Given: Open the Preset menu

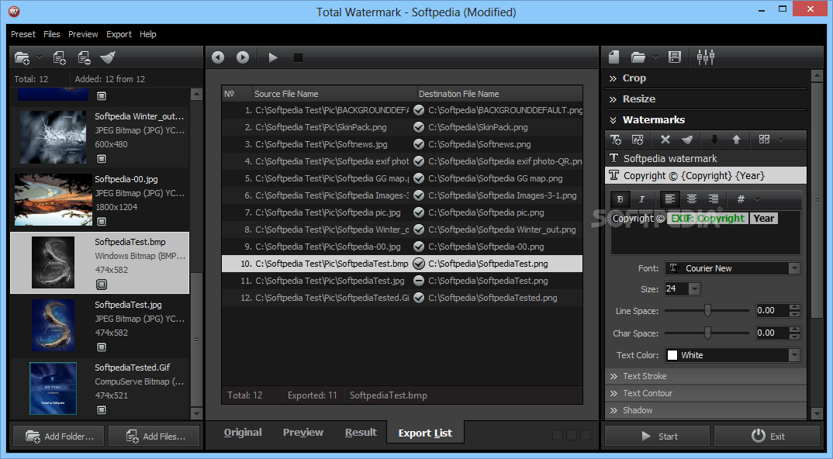Looking at the screenshot, I should [x=23, y=34].
